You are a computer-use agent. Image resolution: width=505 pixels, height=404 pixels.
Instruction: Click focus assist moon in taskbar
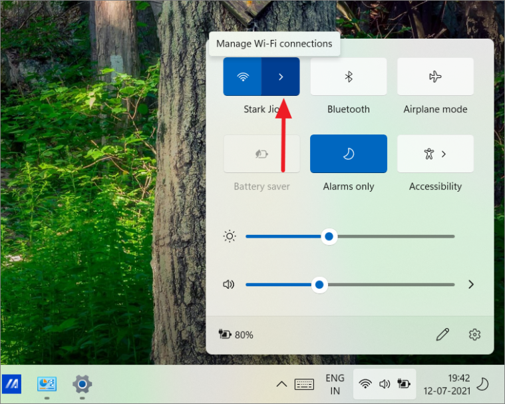(482, 384)
